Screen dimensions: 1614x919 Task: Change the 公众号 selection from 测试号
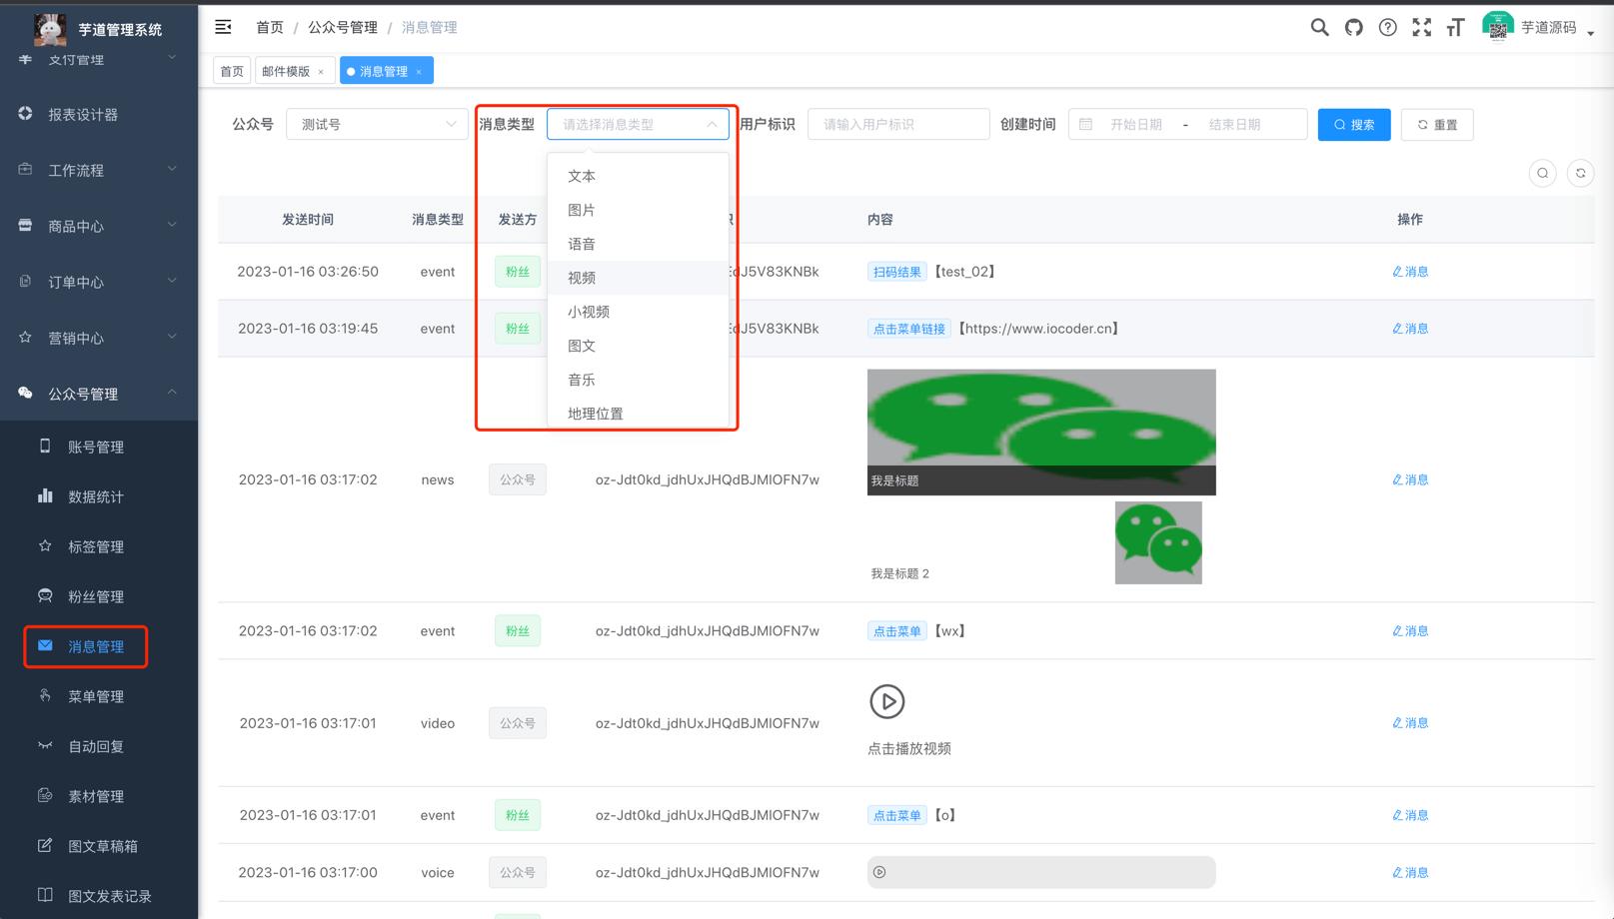pos(377,124)
